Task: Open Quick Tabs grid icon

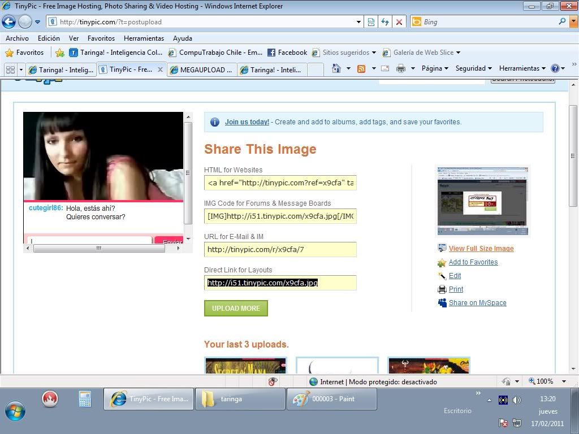Action: 10,70
